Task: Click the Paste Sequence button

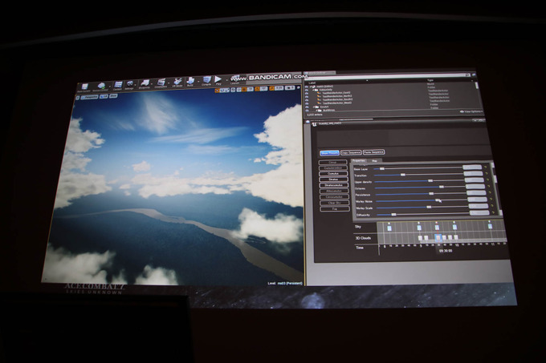Action: coord(373,152)
